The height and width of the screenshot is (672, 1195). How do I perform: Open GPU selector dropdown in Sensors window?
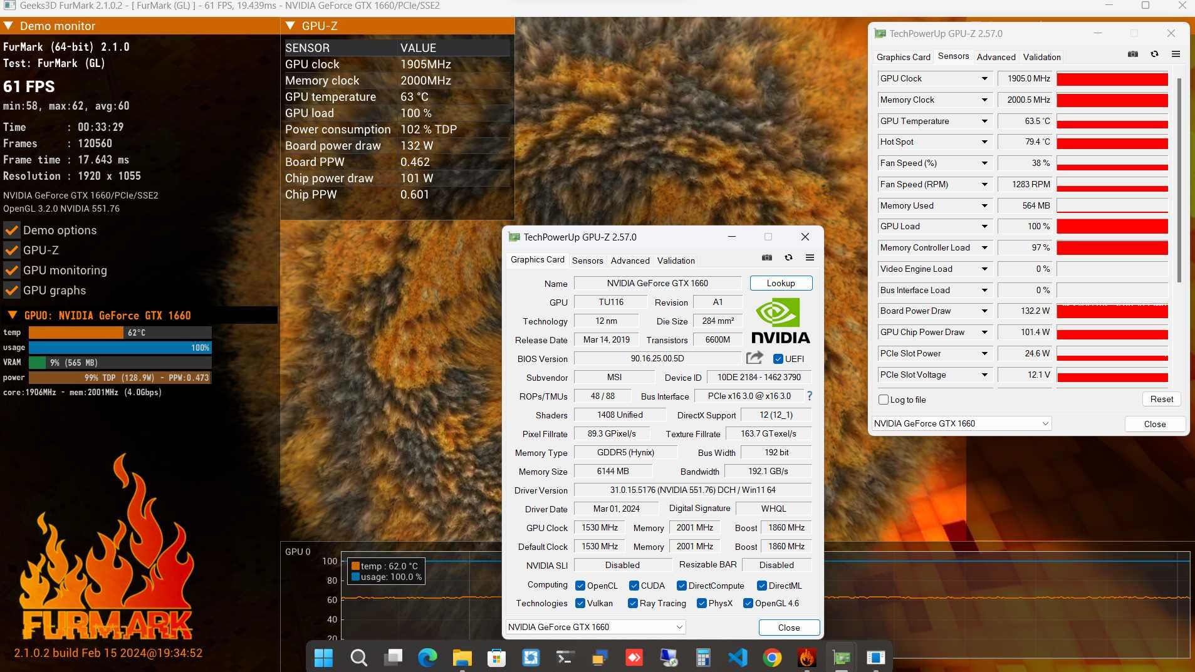(x=961, y=423)
